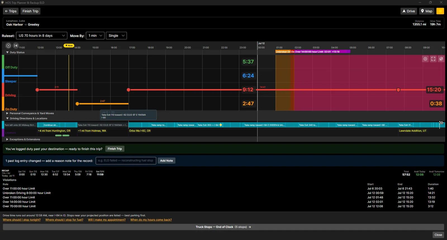Open Will I make my appointment link
Viewport: 447px width, 240px height.
point(107,220)
